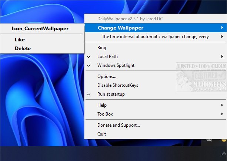Click the DailyWallpaper v2.5.1 header text
Image resolution: width=227 pixels, height=161 pixels.
coord(130,19)
